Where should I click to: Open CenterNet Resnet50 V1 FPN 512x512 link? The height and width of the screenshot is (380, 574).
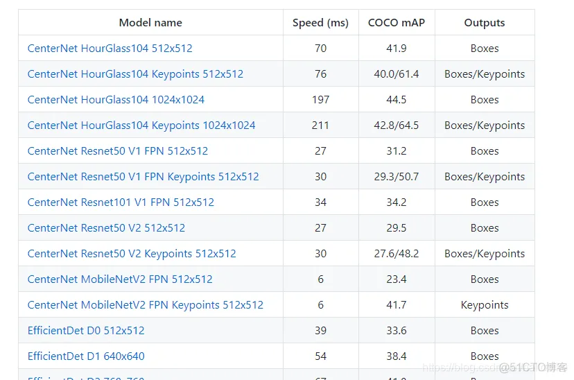click(118, 151)
